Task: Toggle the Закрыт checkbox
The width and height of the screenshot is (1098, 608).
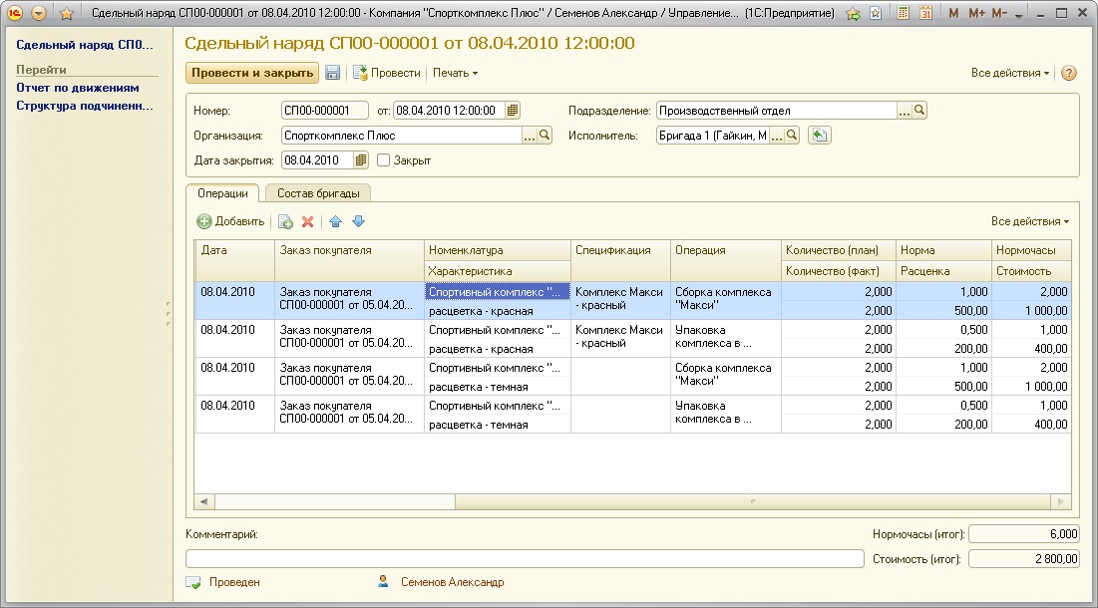Action: (x=383, y=160)
